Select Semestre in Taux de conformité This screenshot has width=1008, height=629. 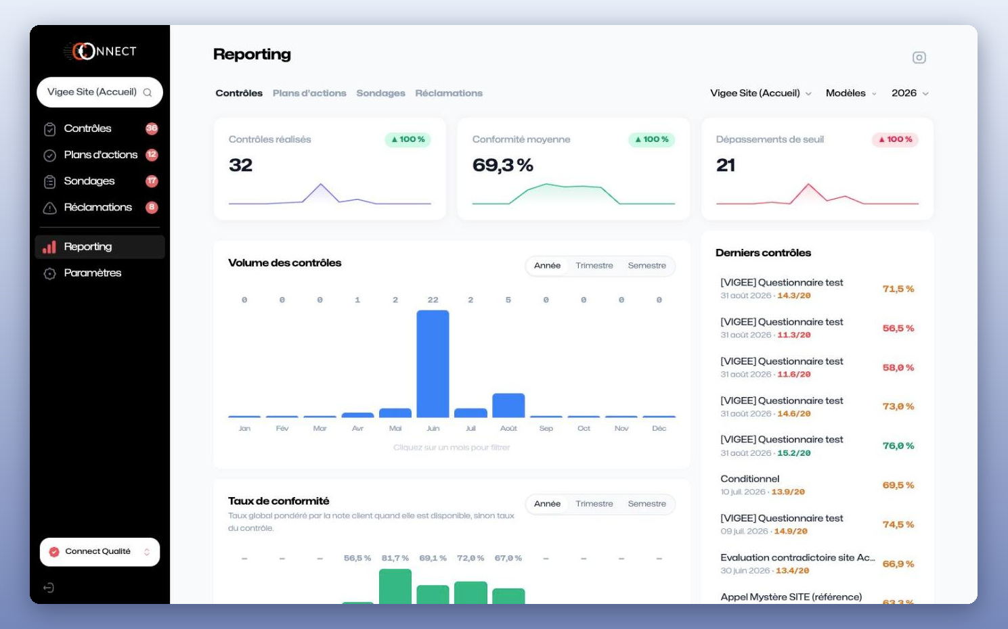click(x=647, y=504)
